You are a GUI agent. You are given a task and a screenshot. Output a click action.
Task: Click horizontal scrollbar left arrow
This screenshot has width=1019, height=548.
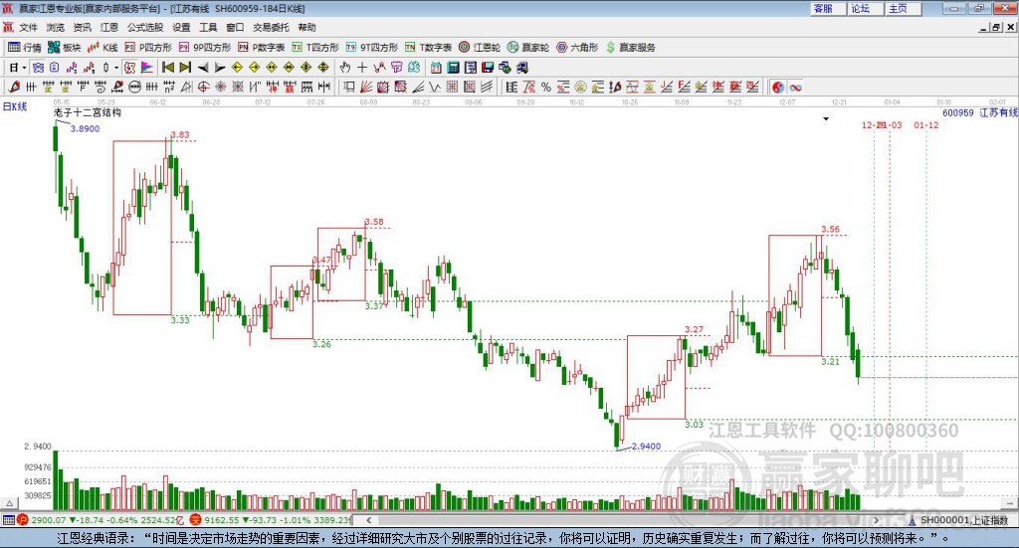click(369, 520)
